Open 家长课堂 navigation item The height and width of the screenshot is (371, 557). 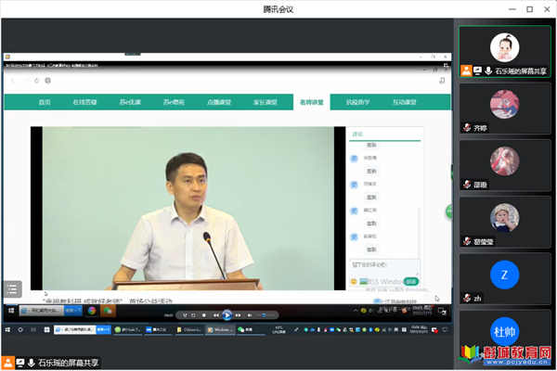pyautogui.click(x=266, y=102)
